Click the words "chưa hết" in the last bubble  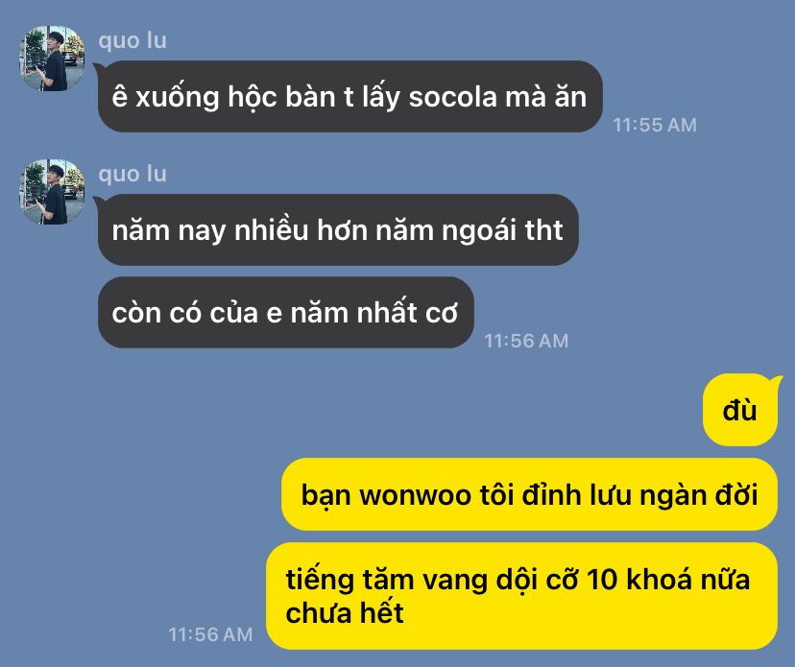tap(345, 612)
